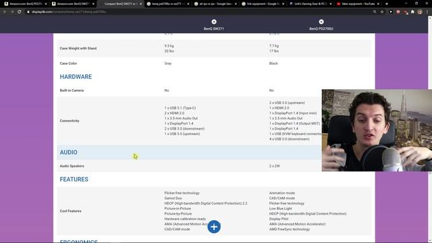Click the 'Gray' case color value
The image size is (432, 243).
[x=168, y=63]
